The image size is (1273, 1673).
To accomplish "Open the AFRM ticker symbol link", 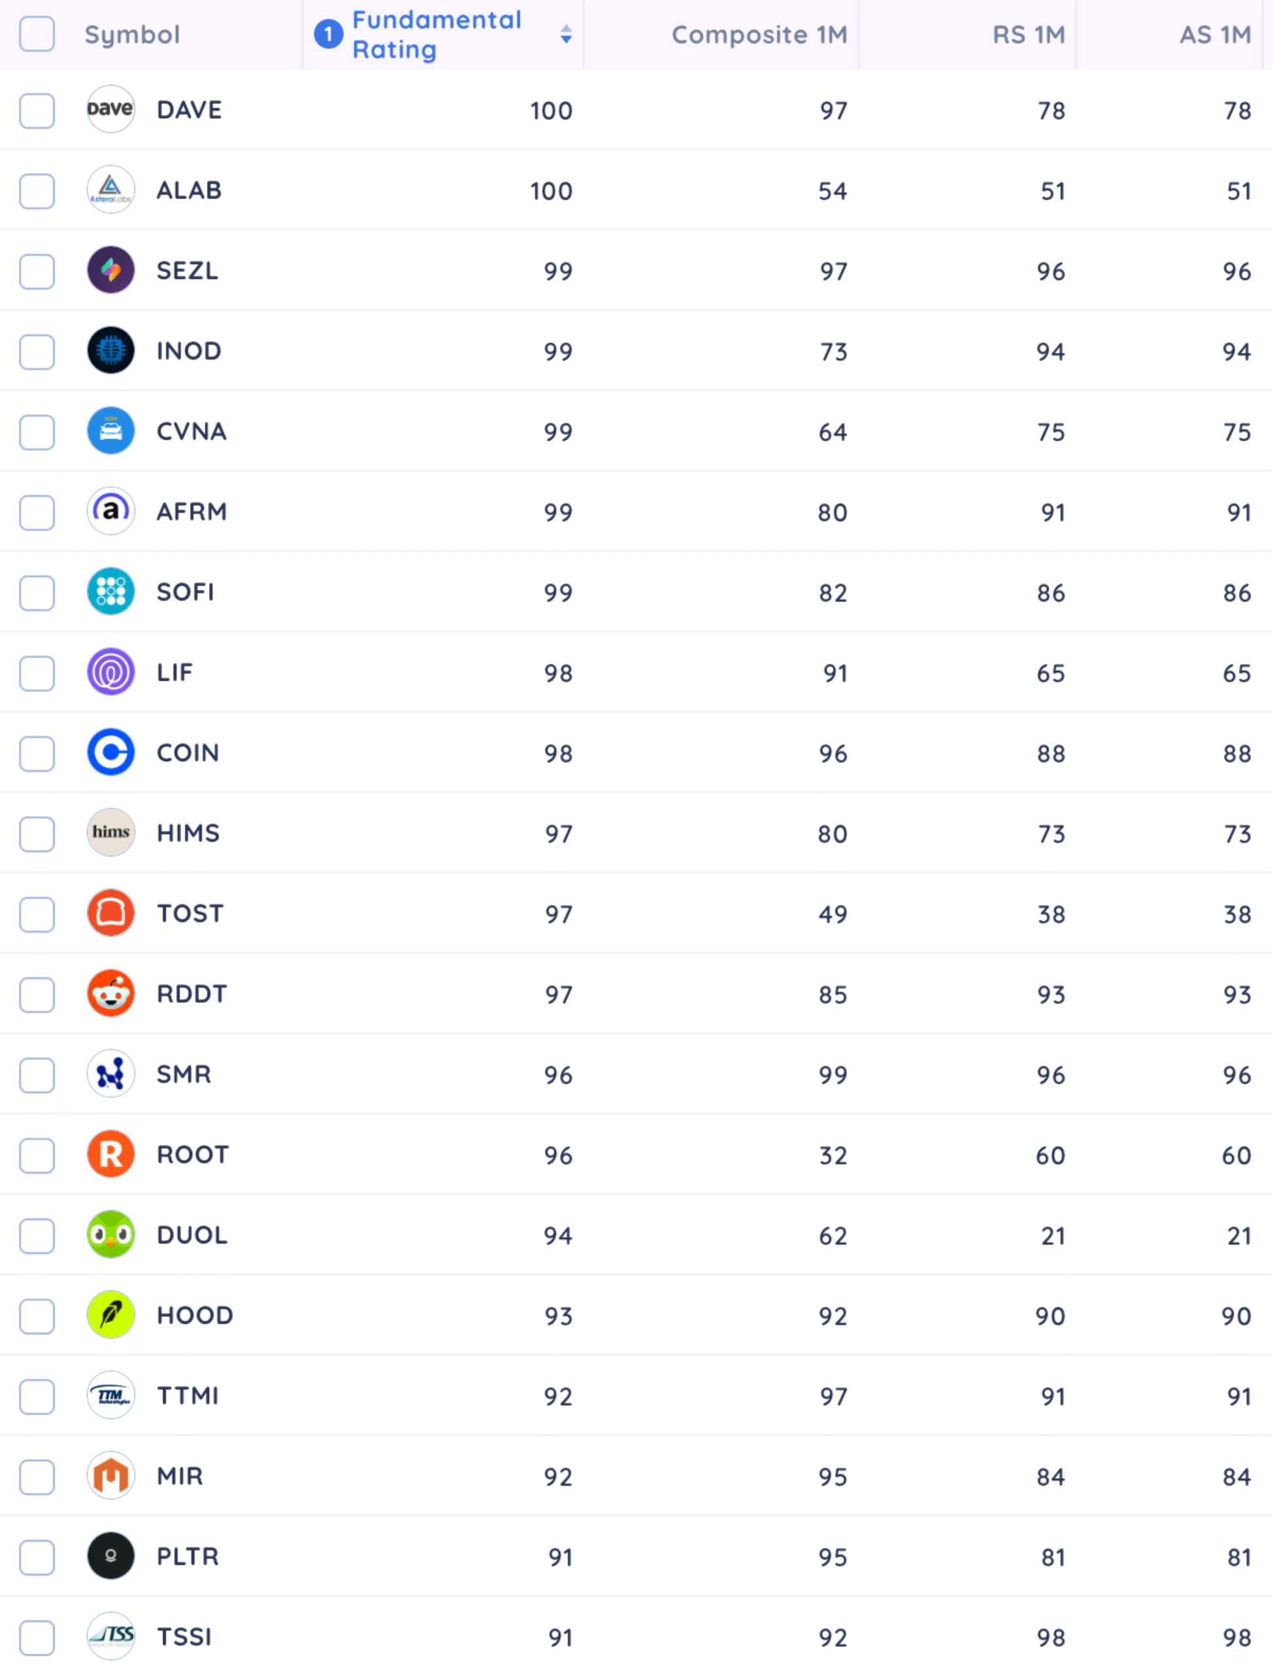I will point(191,512).
